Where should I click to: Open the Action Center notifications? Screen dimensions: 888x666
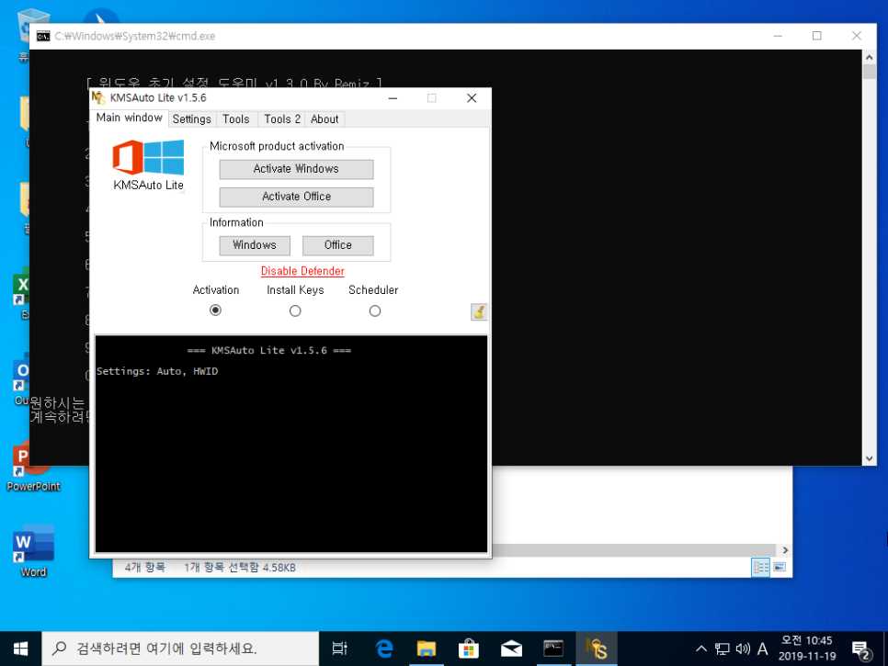coord(860,650)
